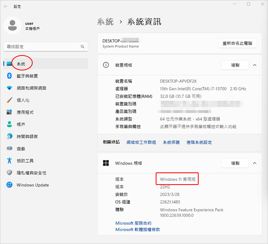Select the 64 位元作業系統 system type value
Image resolution: width=268 pixels, height=244 pixels.
190,119
